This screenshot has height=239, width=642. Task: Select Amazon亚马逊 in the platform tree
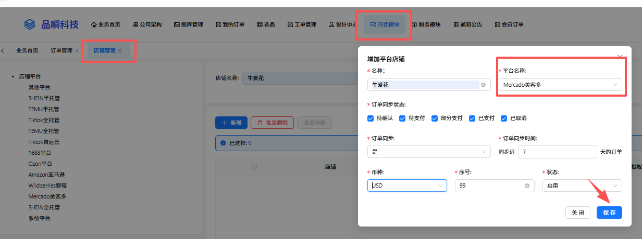pos(46,175)
